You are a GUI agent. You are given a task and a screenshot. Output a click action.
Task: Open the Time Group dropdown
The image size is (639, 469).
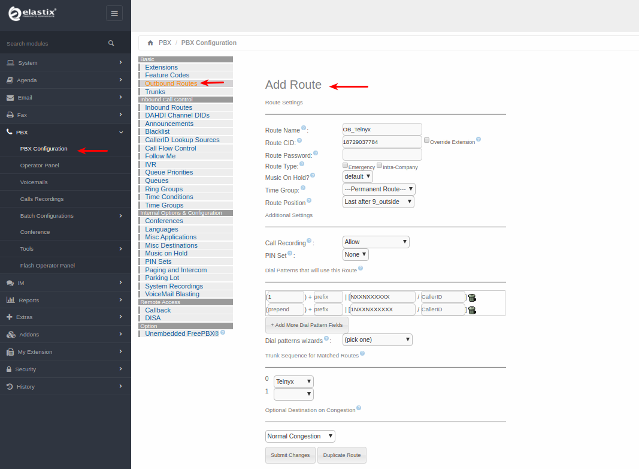coord(379,190)
